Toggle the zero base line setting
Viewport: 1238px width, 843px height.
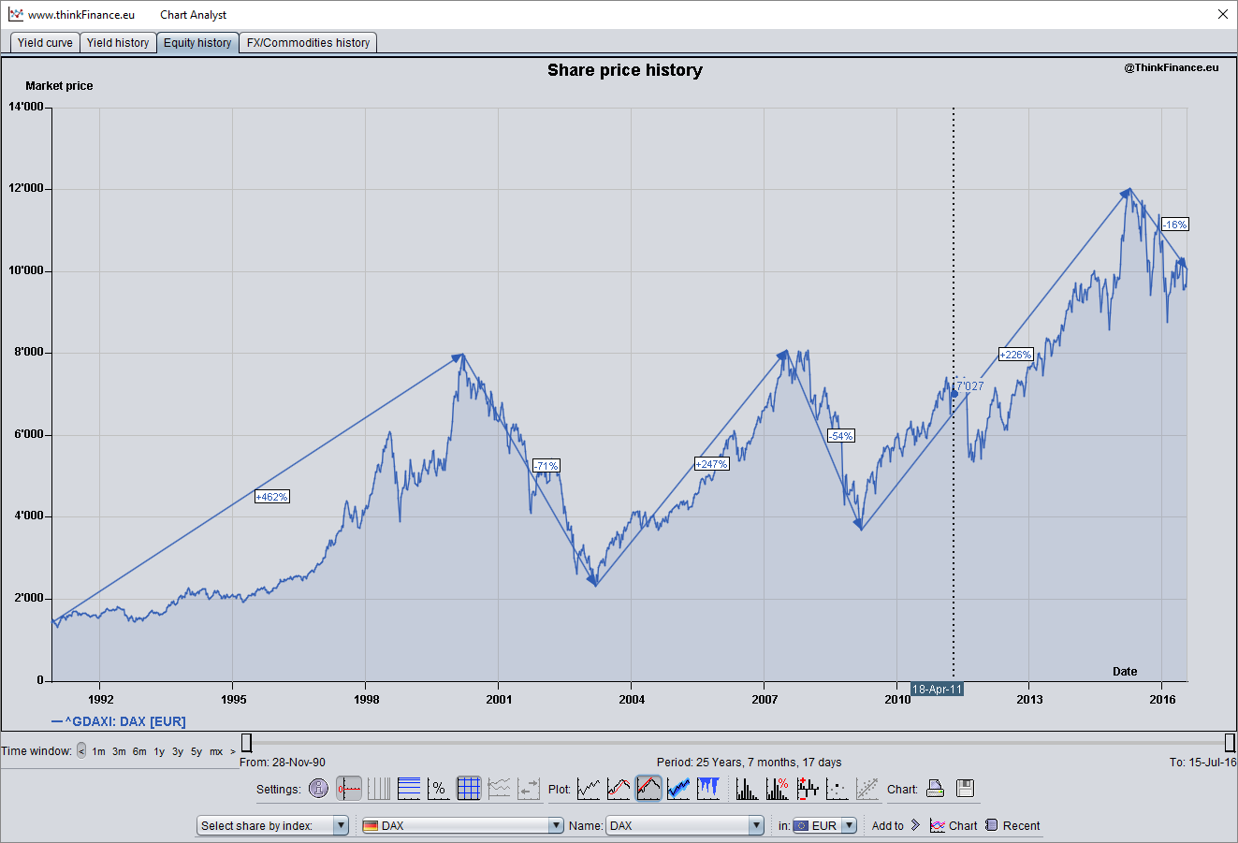click(x=349, y=789)
